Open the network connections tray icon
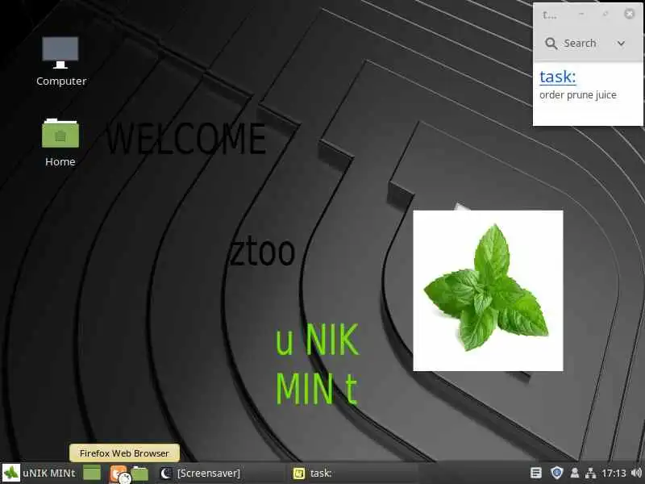 tap(590, 473)
